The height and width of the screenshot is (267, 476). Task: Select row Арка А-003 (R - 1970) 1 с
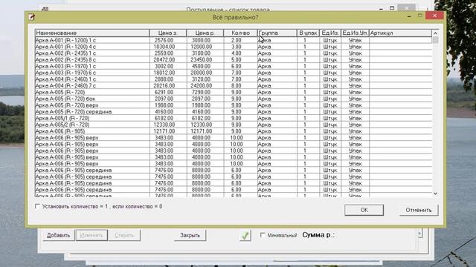click(233, 66)
